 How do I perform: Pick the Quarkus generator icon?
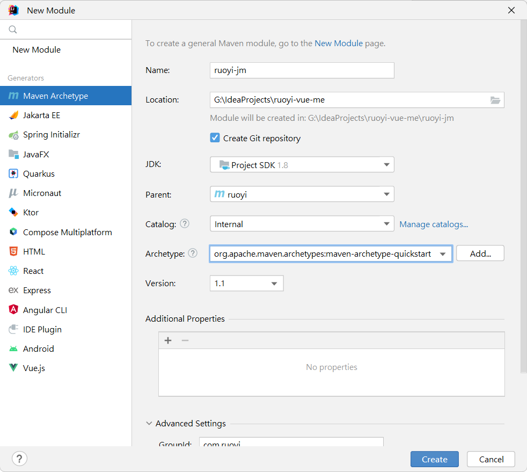coord(13,174)
